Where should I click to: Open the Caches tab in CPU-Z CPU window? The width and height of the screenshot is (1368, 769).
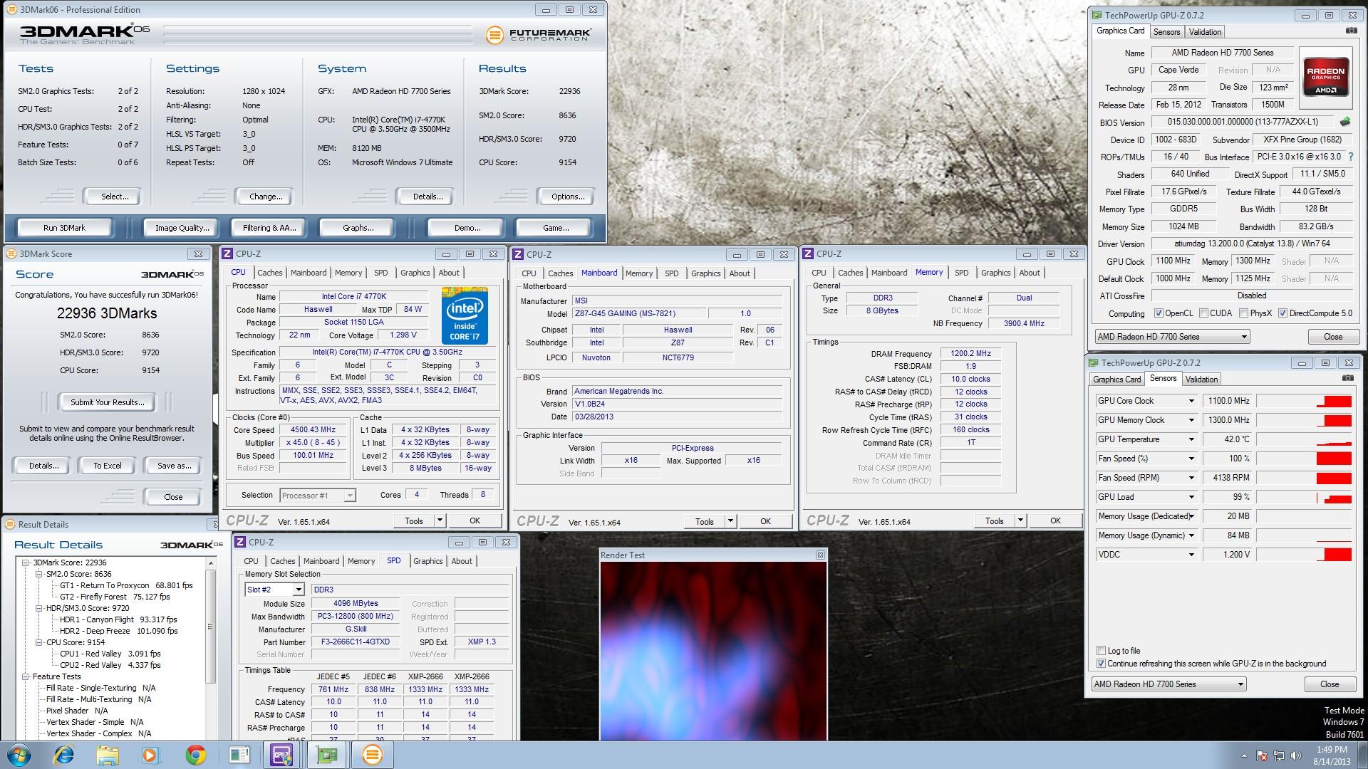[x=270, y=273]
